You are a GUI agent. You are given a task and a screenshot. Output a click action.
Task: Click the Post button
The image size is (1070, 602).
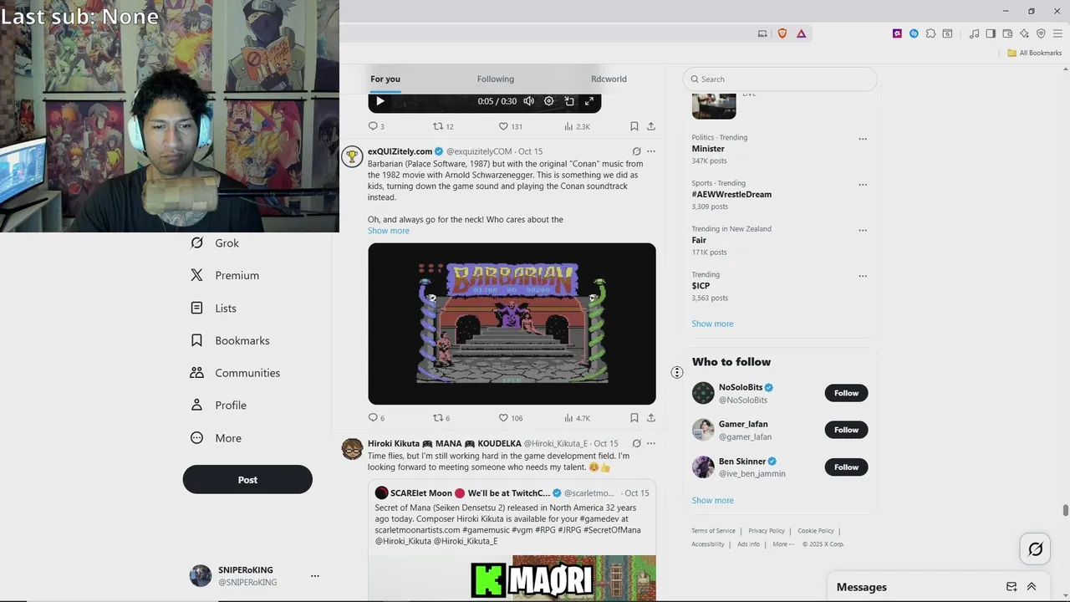click(x=247, y=479)
